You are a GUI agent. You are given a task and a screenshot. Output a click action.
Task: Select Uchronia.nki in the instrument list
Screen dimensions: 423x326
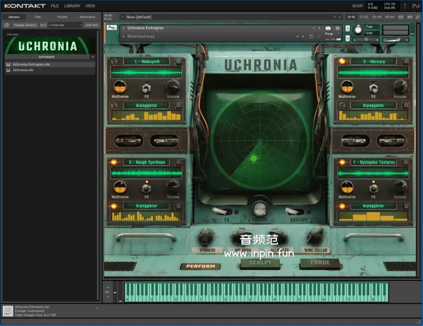23,70
